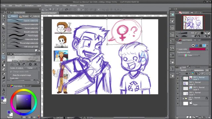Toggle Change vector width checkbox
The height and width of the screenshot is (119, 212).
[11, 71]
